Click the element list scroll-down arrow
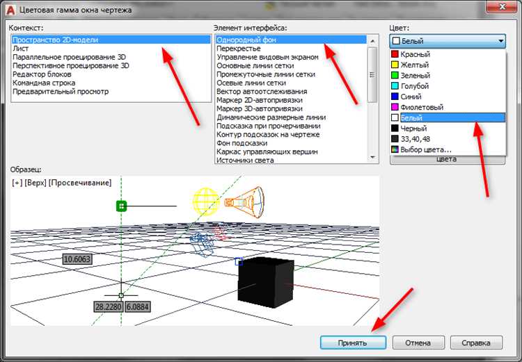522x362 pixels. 372,157
